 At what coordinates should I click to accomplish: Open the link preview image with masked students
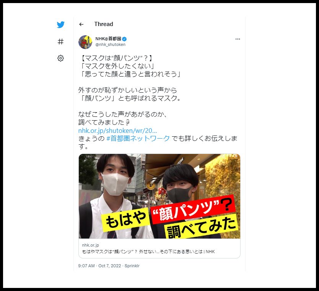click(159, 196)
